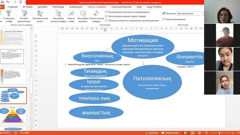Viewport: 240px width, 135px height.
Task: Switch to Normal view icon in status bar
Action: coord(186,133)
